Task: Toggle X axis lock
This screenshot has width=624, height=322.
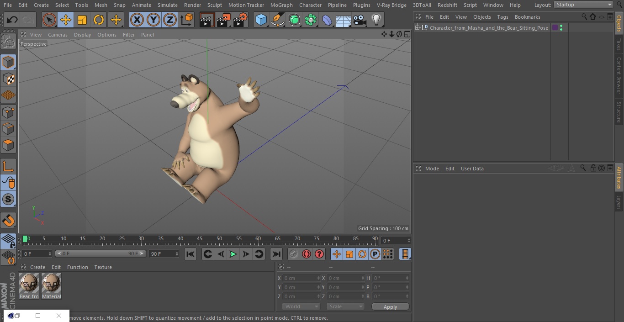Action: click(x=137, y=20)
